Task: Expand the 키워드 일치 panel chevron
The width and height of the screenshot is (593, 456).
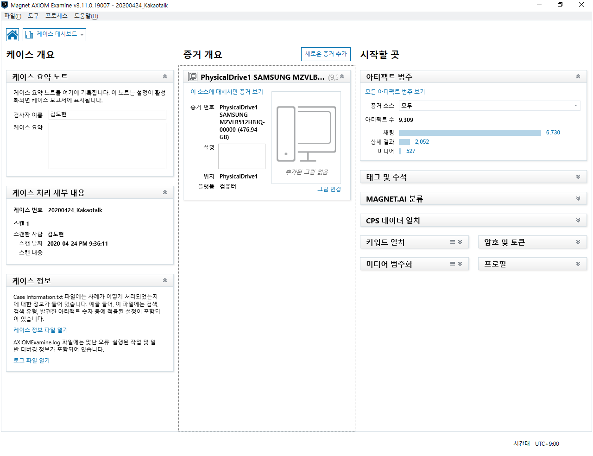Action: click(460, 242)
